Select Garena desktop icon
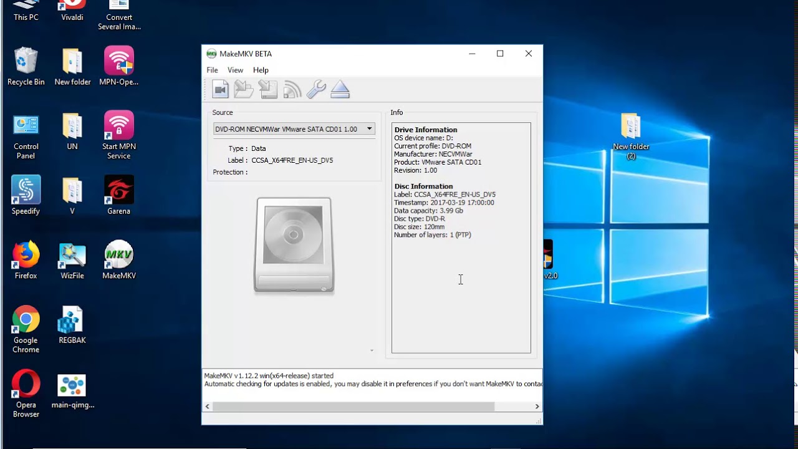The image size is (798, 449). (119, 195)
